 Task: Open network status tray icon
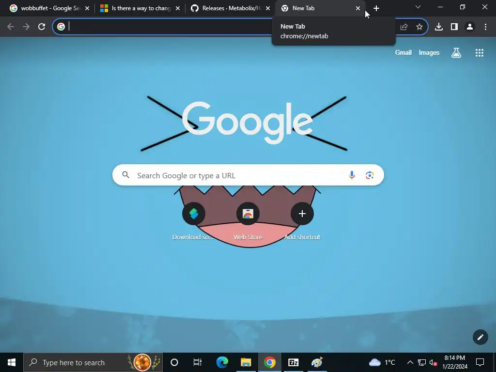[x=422, y=362]
